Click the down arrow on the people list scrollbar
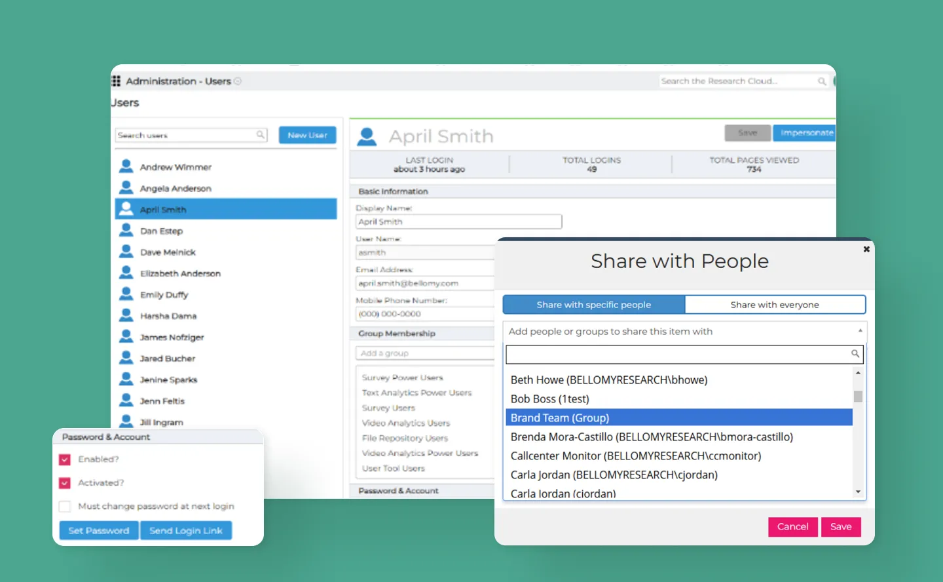This screenshot has height=582, width=943. (x=859, y=492)
